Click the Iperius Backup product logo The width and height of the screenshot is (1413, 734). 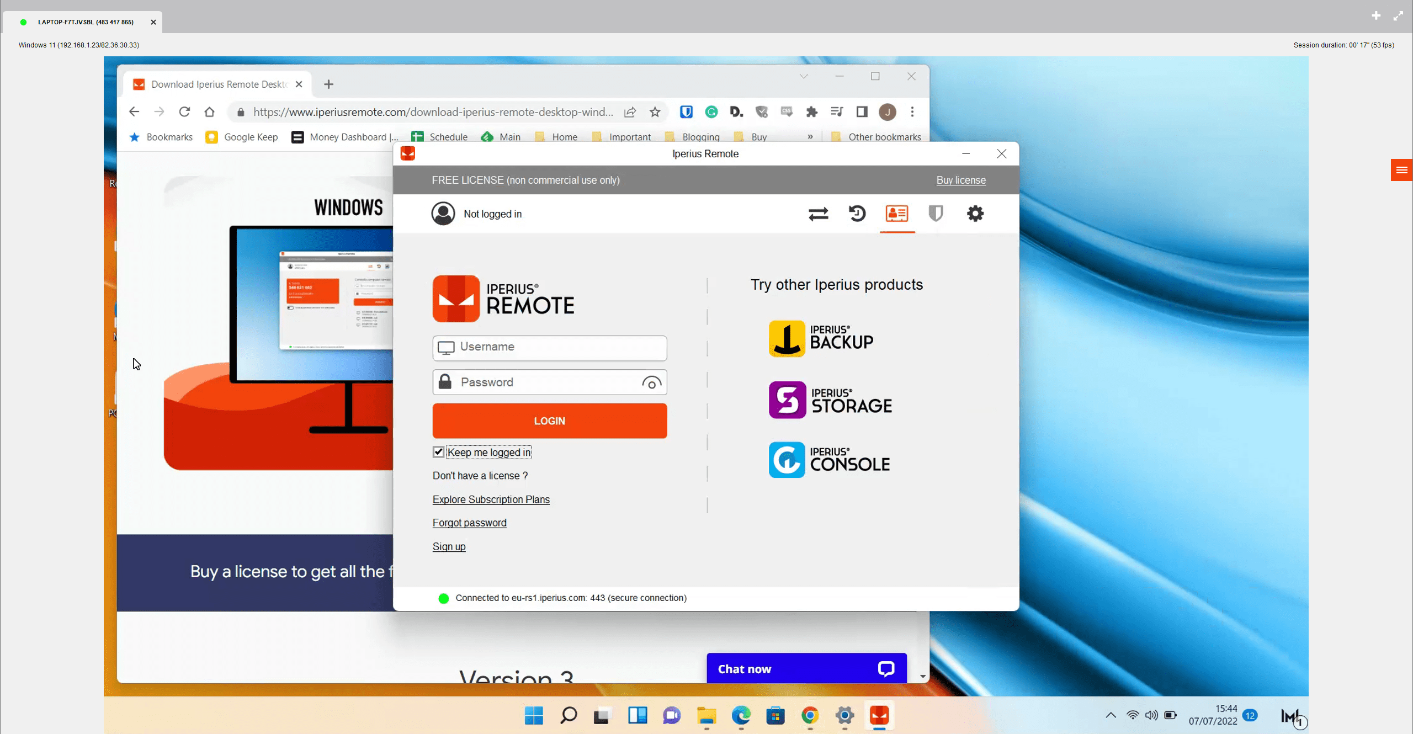[x=821, y=338]
